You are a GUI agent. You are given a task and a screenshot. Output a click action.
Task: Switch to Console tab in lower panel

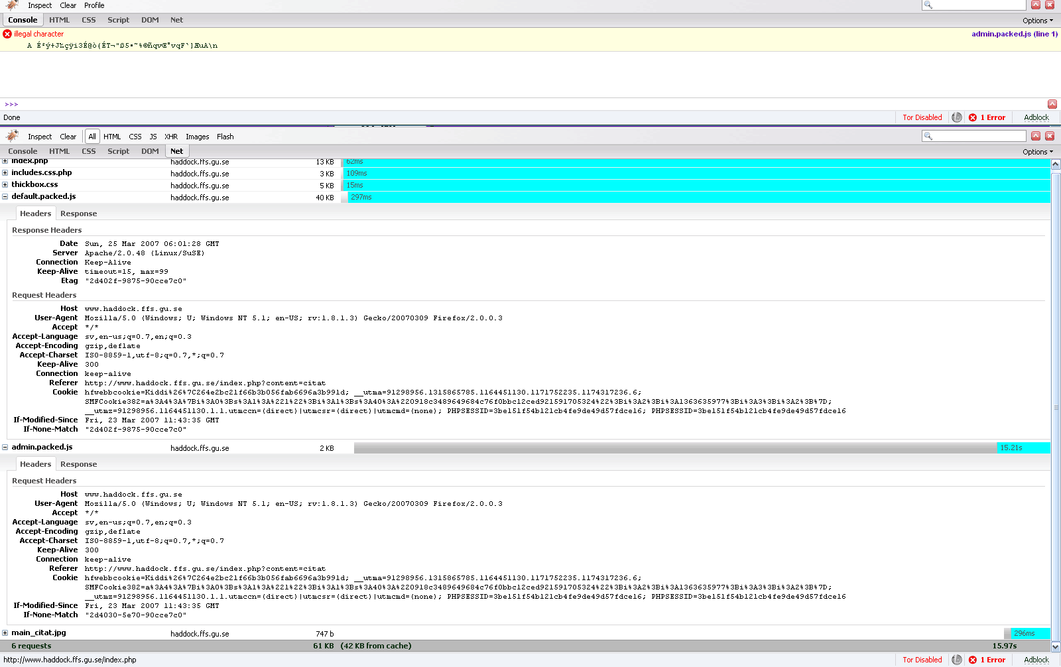pos(23,151)
